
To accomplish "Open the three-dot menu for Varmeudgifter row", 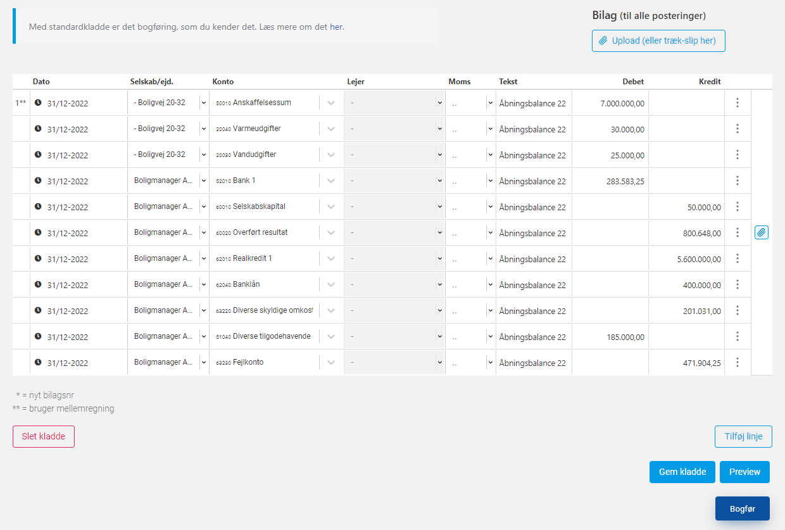I will coord(738,129).
